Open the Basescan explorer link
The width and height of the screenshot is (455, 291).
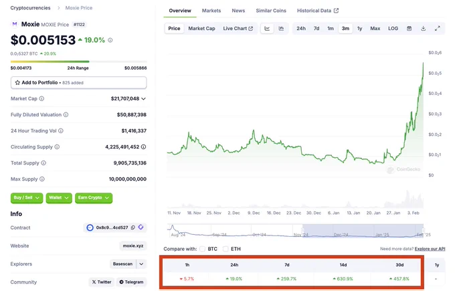coord(122,264)
